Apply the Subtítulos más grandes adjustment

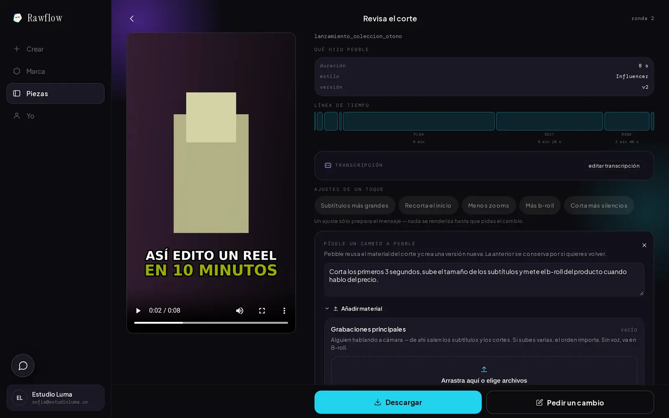point(355,206)
